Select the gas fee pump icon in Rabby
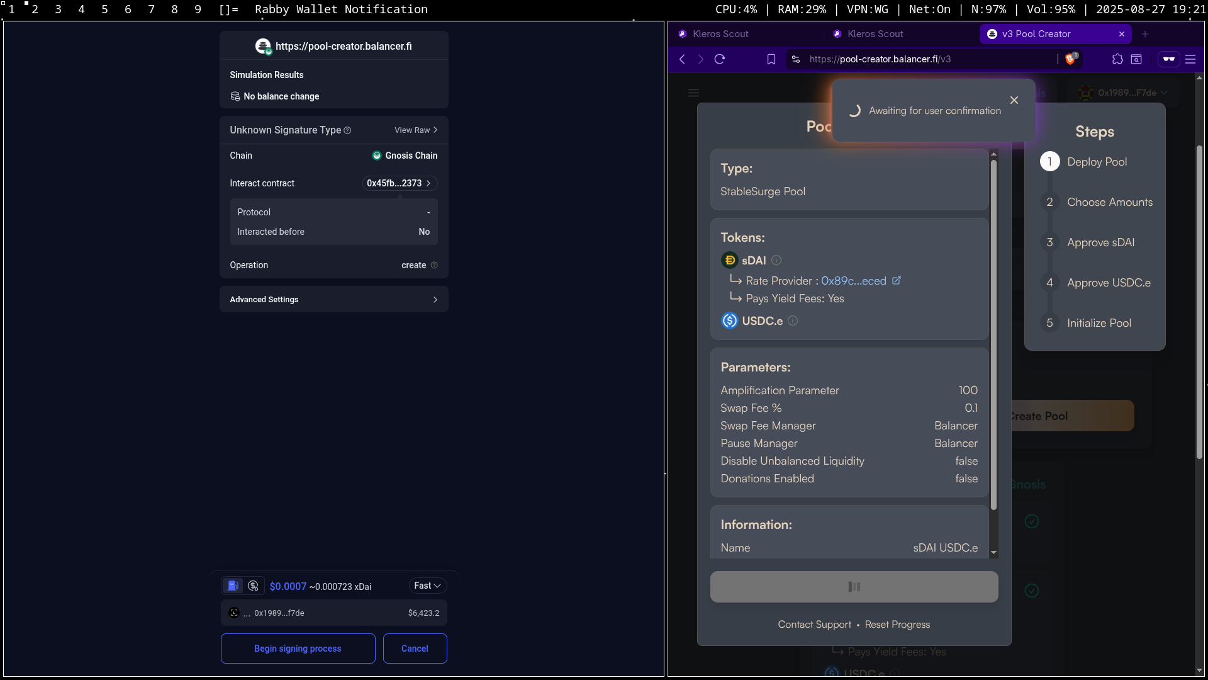This screenshot has height=680, width=1208. tap(233, 586)
